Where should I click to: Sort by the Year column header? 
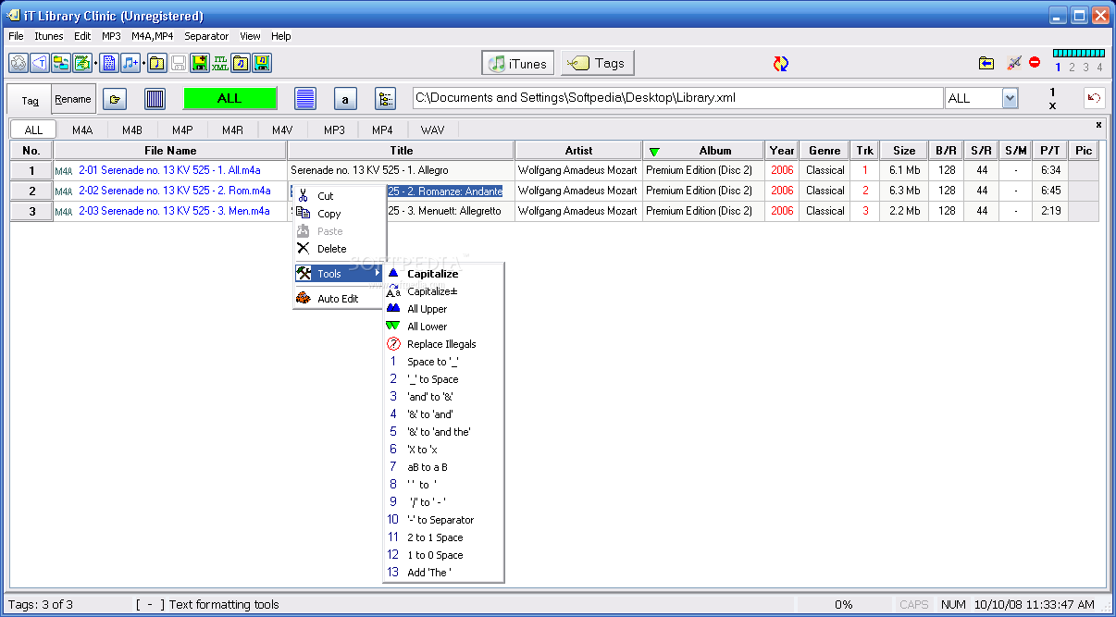[782, 150]
